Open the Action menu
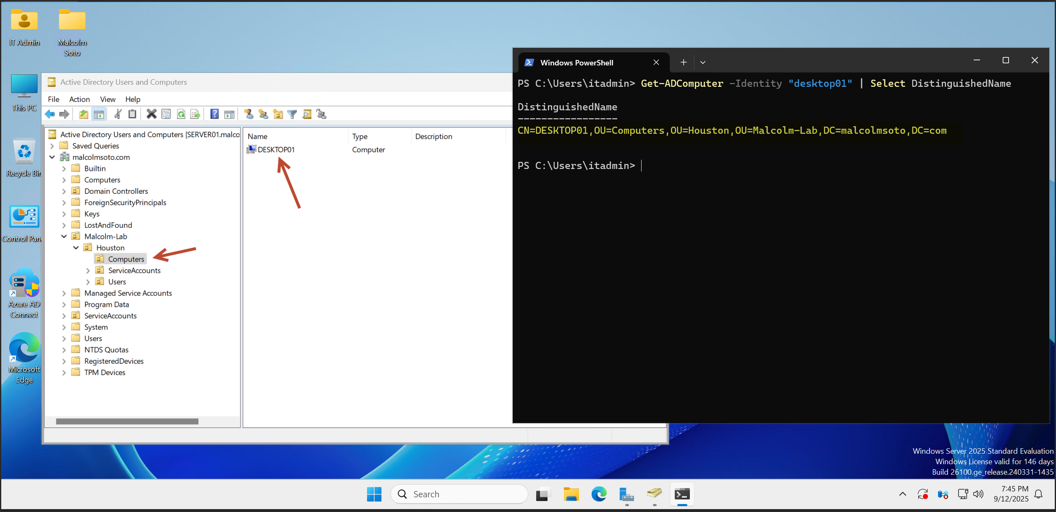The width and height of the screenshot is (1056, 512). point(79,99)
